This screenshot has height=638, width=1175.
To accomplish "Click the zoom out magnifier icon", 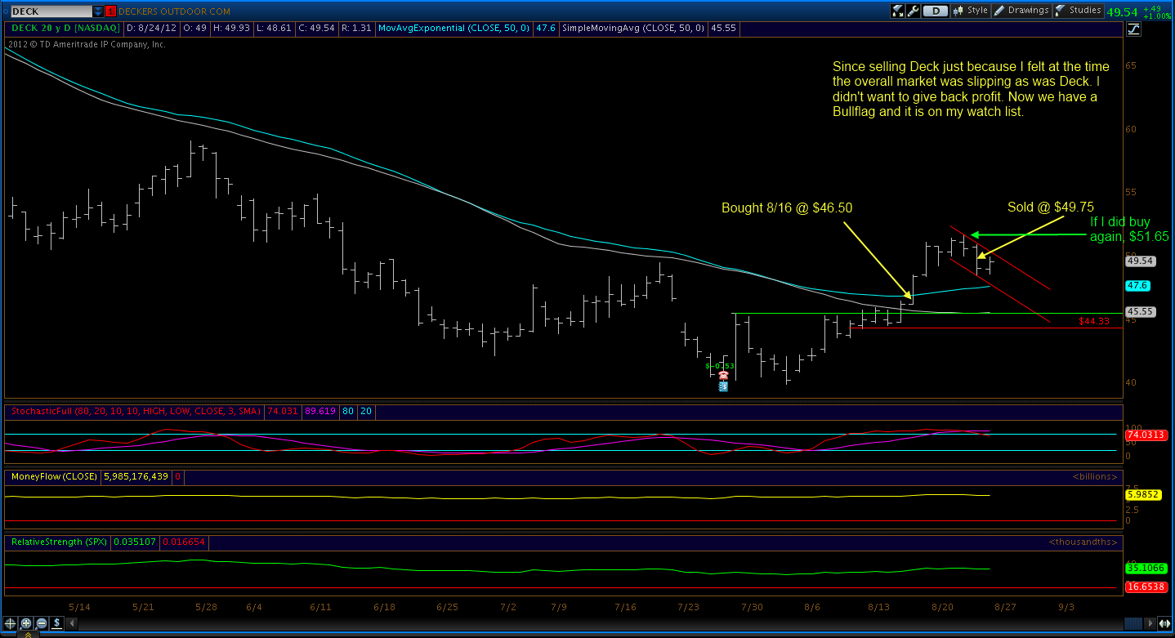I will [42, 622].
